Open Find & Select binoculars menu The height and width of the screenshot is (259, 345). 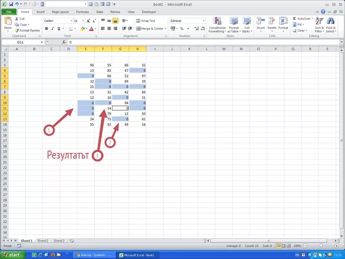(331, 25)
